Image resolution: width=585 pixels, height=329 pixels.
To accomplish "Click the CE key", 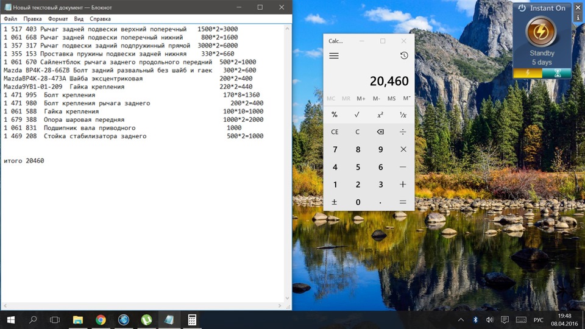I will coord(335,132).
